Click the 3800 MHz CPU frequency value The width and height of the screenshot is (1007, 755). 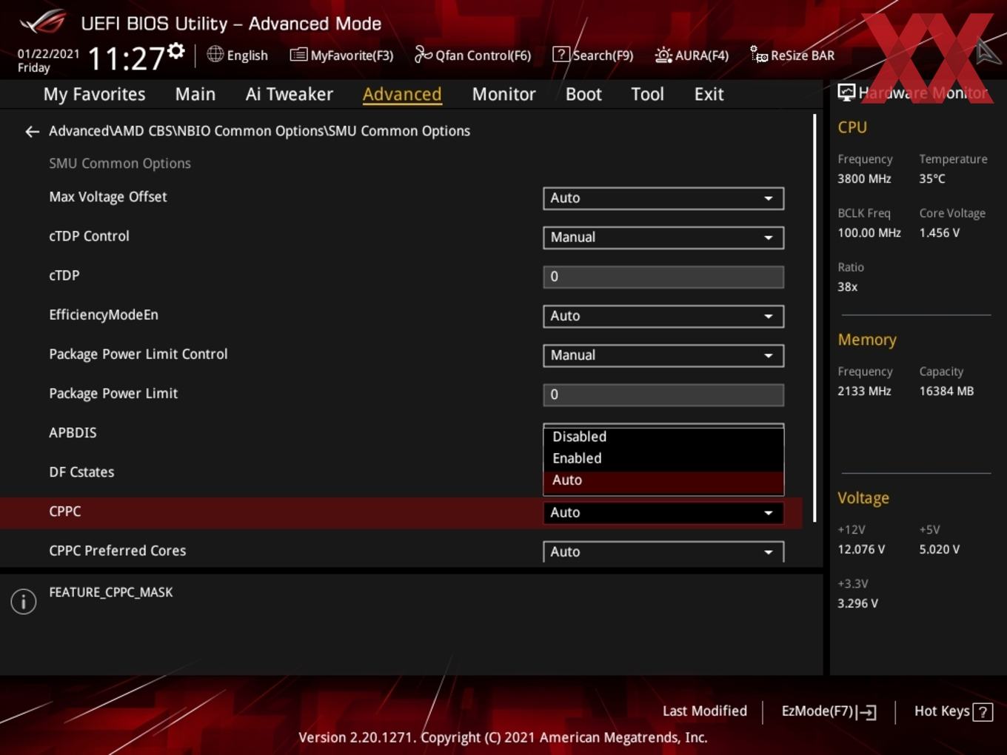[x=864, y=178]
